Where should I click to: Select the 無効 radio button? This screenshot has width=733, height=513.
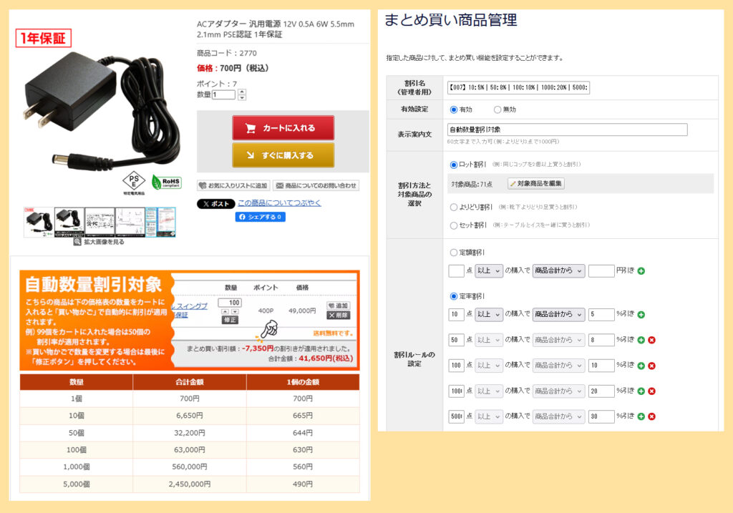click(497, 109)
